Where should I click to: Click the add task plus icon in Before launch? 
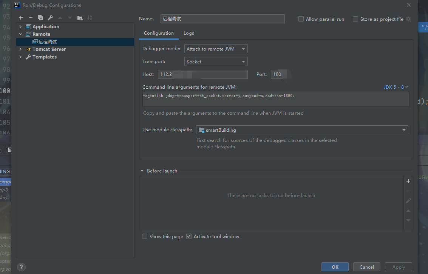(x=408, y=181)
